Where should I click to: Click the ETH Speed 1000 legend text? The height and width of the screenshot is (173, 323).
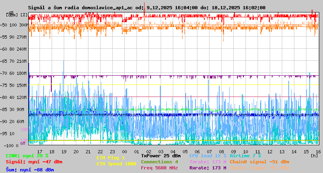116,164
